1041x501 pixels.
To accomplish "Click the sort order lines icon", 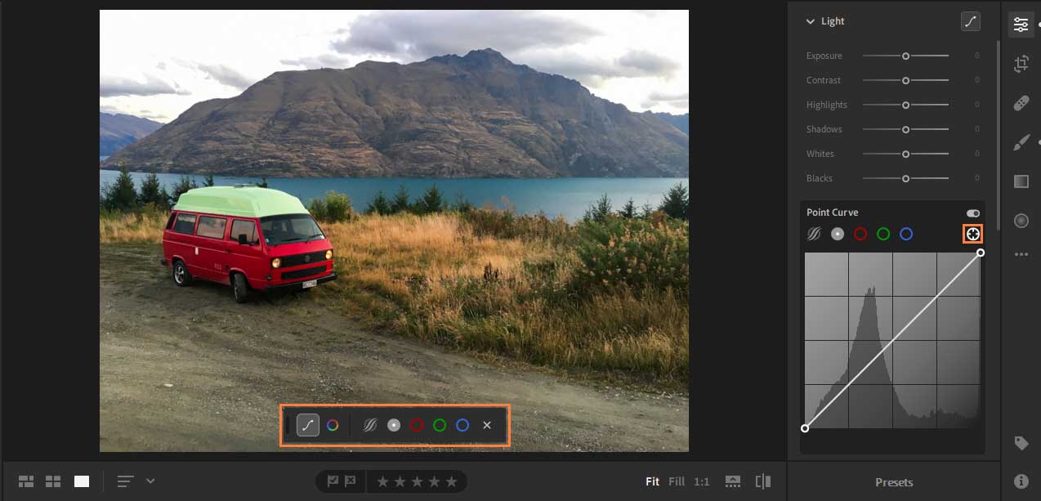I will 125,481.
